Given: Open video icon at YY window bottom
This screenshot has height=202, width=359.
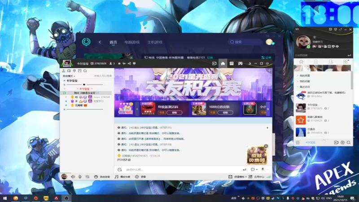Looking at the screenshot, I should [x=336, y=142].
